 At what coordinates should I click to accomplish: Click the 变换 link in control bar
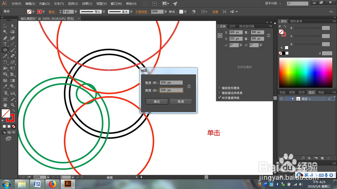click(x=215, y=12)
